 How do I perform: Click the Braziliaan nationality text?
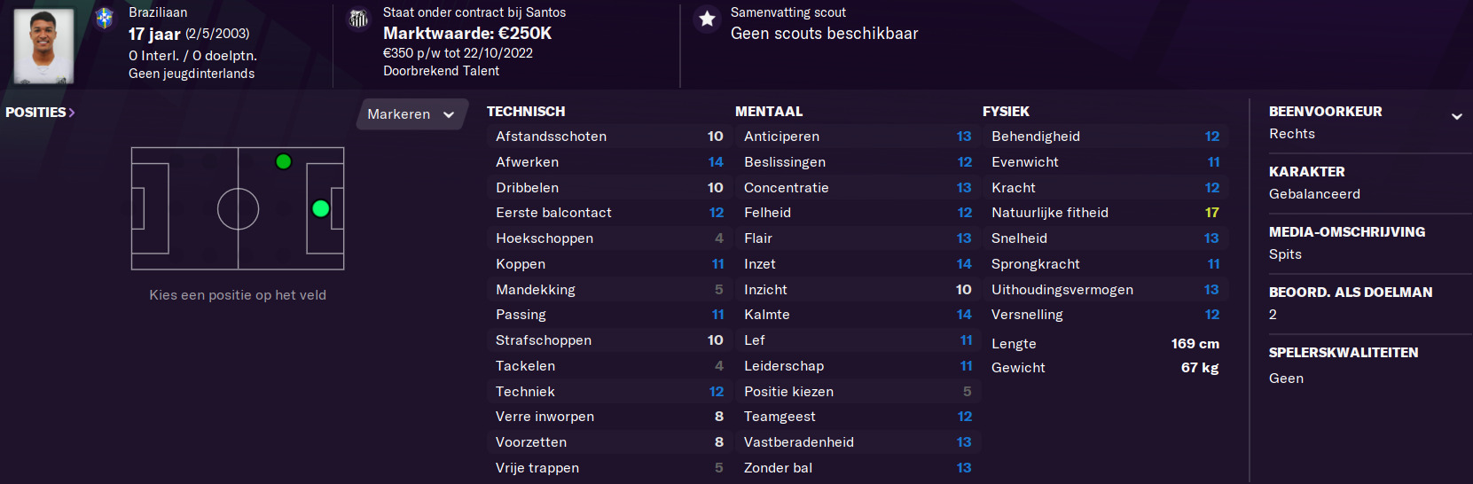click(x=158, y=12)
